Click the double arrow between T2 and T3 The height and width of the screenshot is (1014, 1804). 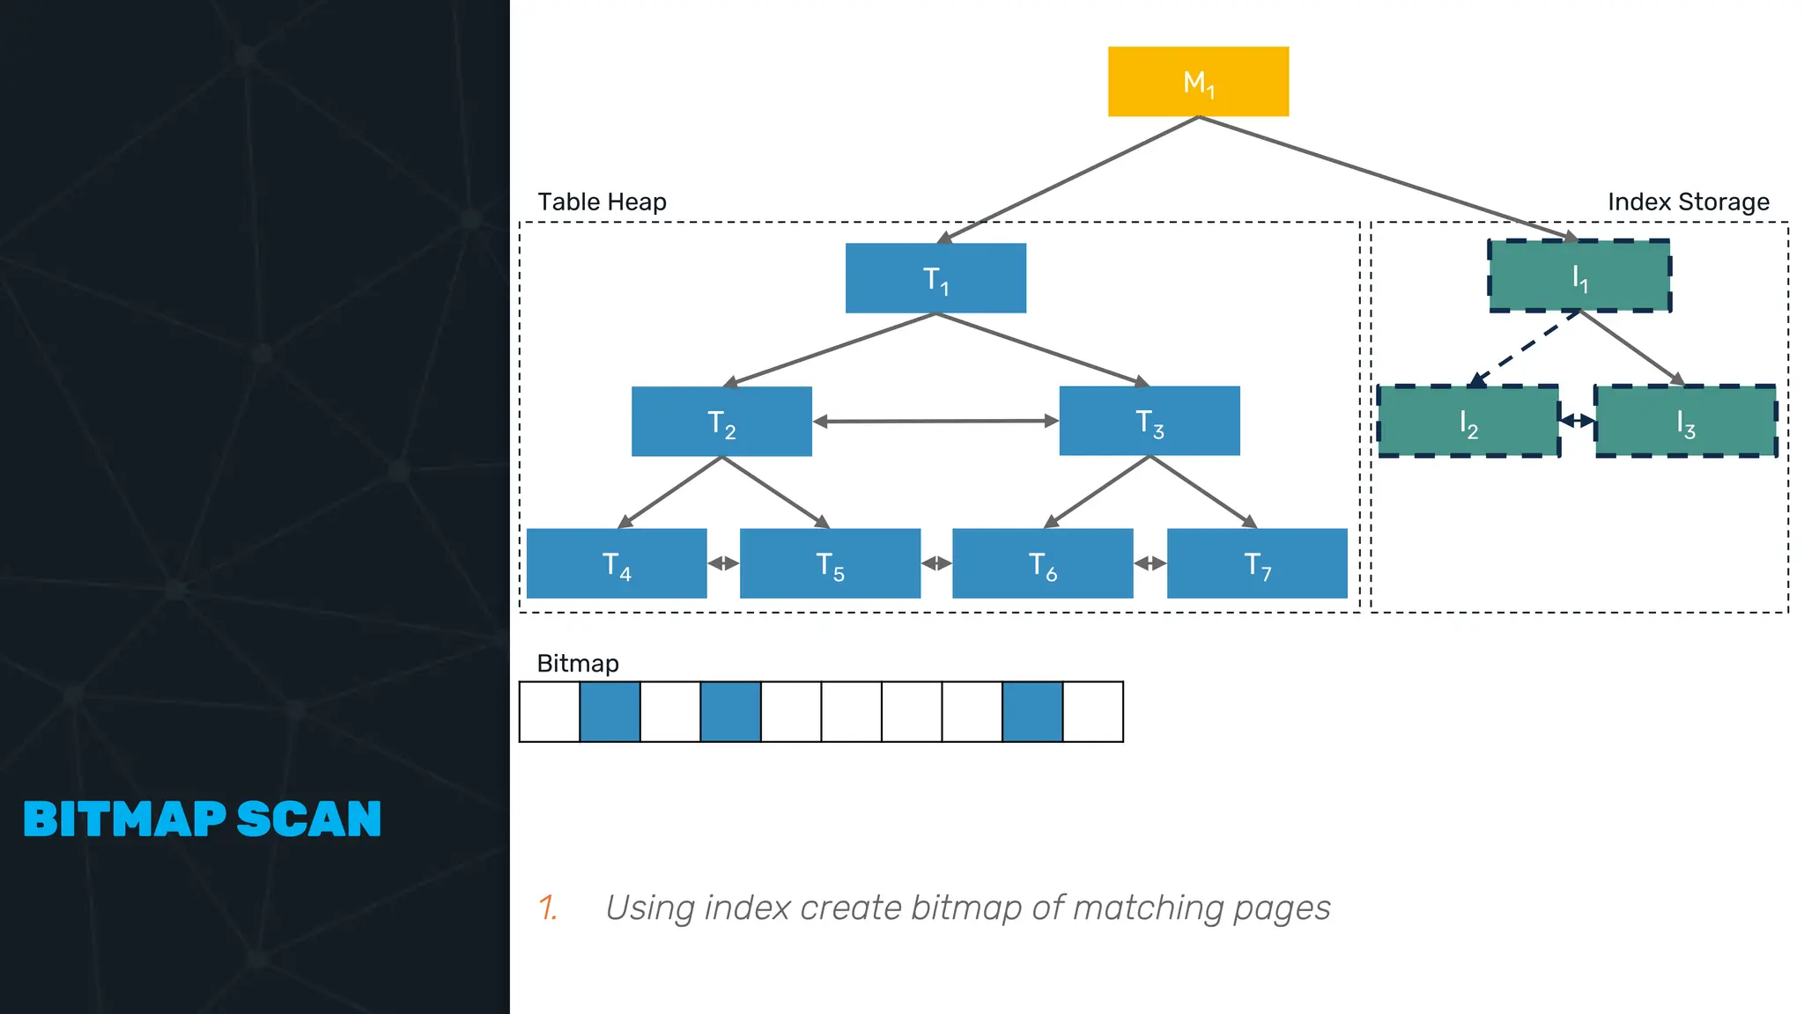(935, 422)
